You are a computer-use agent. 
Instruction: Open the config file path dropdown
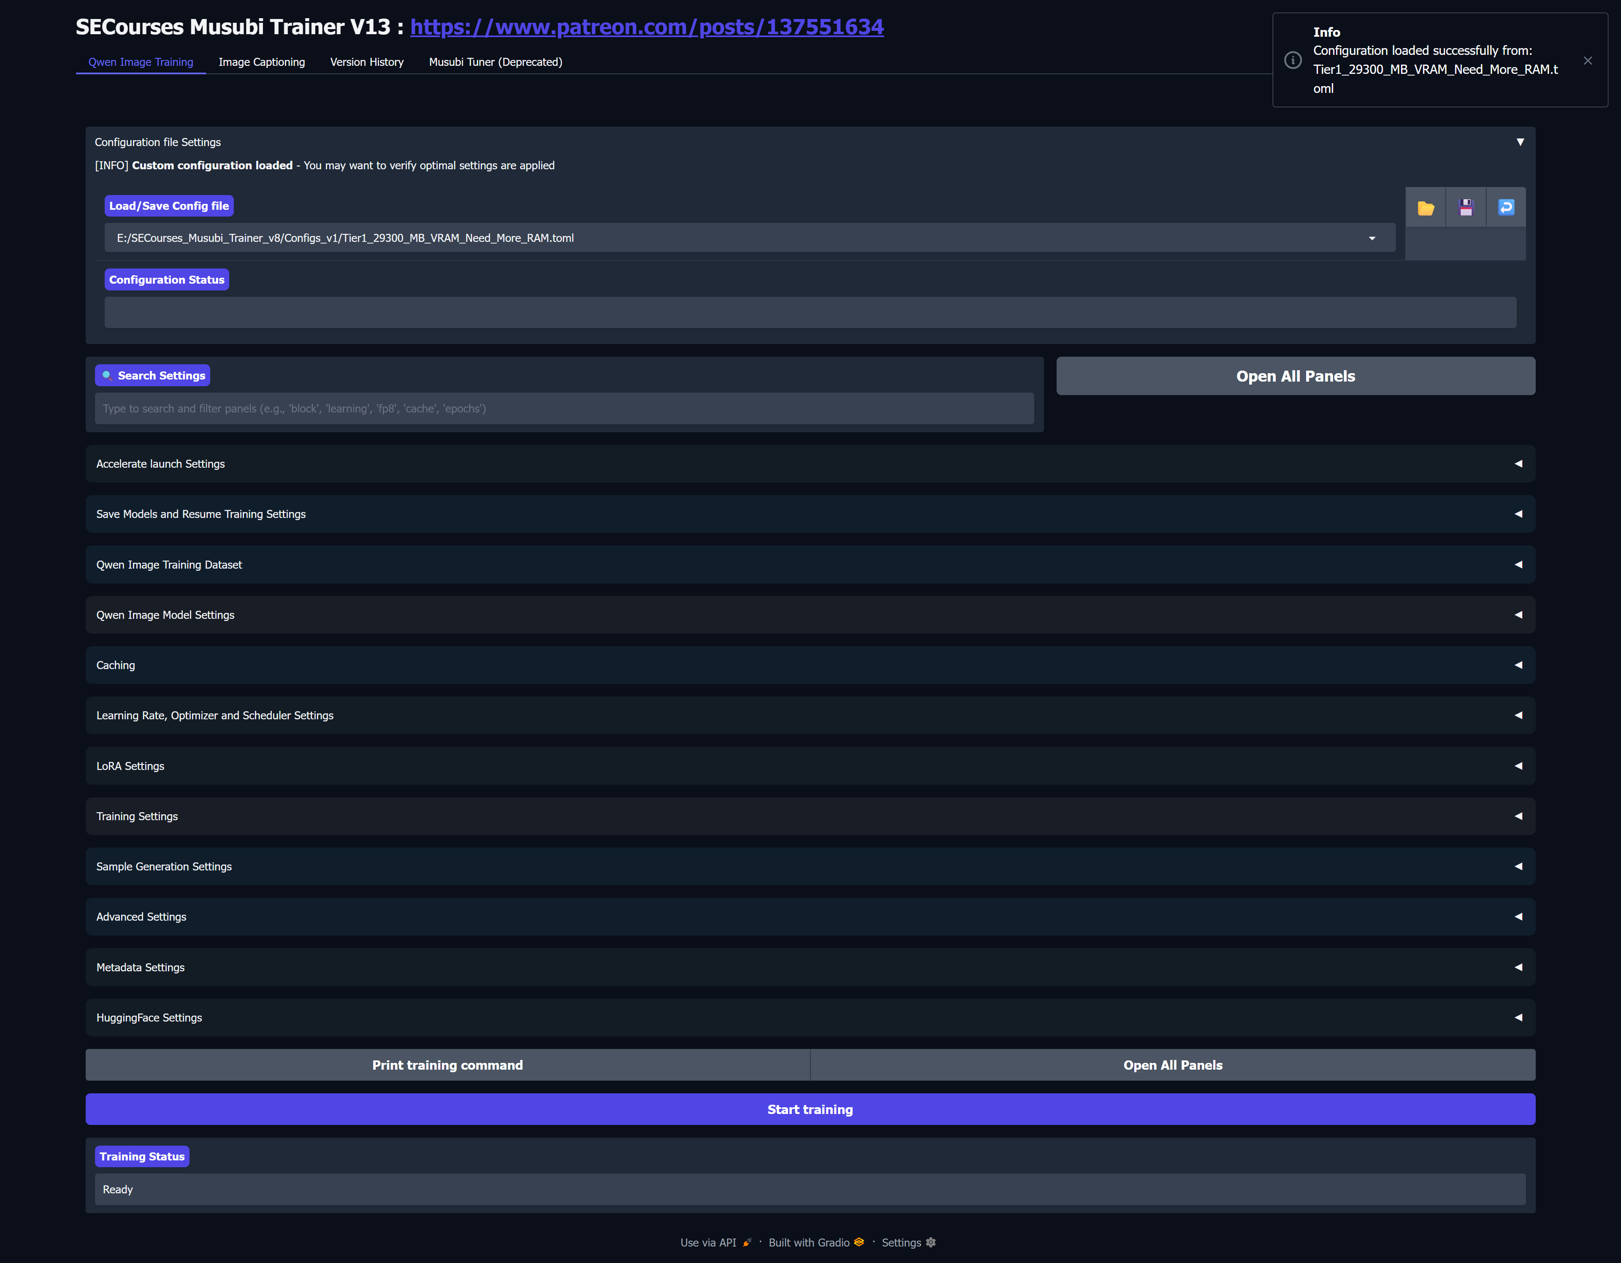click(x=1372, y=238)
